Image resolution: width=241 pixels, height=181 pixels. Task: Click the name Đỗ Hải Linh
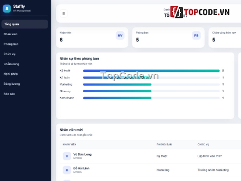[x=81, y=168]
